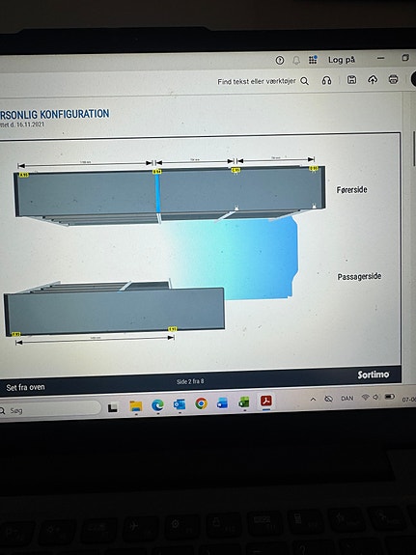Viewport: 416px width, 555px height.
Task: Open File Explorer from the taskbar
Action: point(135,406)
